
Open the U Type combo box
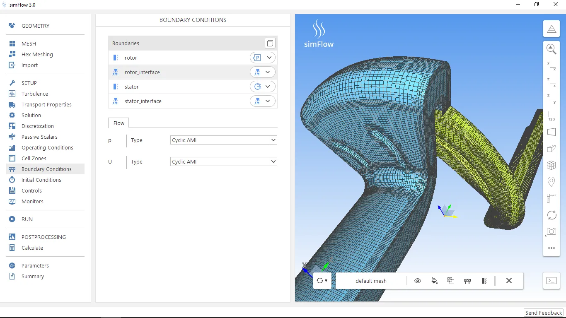tap(223, 161)
